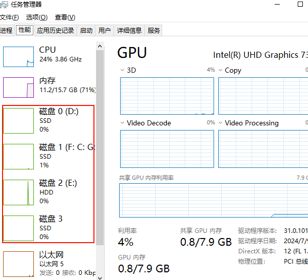Open the 查看(V) menu
Image resolution: width=308 pixels, height=280 pixels.
65,17
